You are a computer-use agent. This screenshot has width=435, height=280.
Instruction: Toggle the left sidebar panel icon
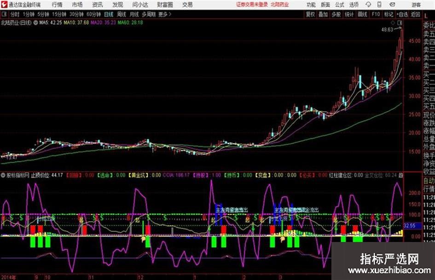(x=4, y=14)
